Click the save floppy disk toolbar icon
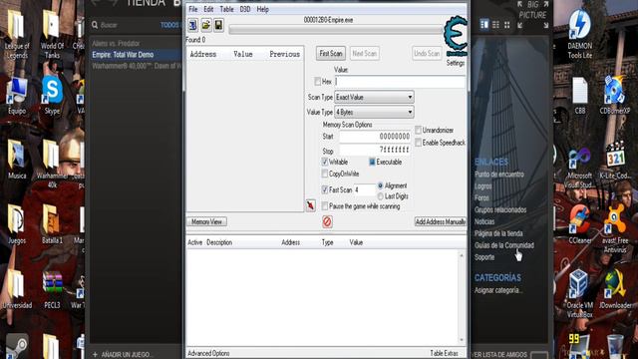Image resolution: width=638 pixels, height=359 pixels. pyautogui.click(x=218, y=25)
